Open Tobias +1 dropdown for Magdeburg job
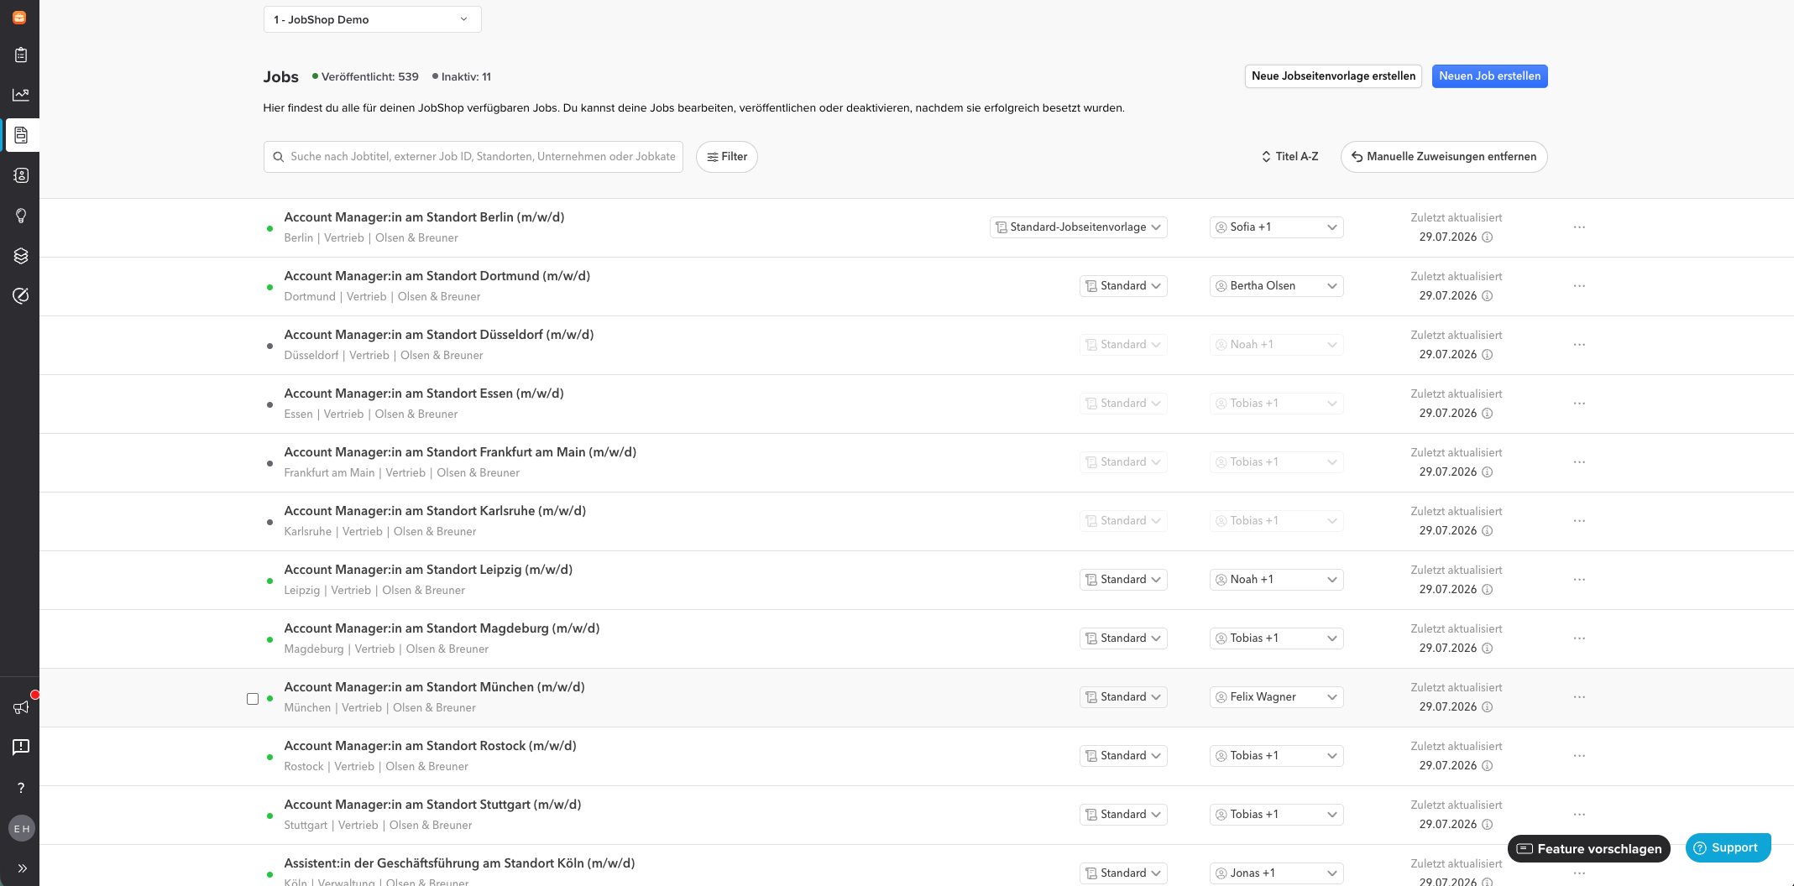The width and height of the screenshot is (1794, 886). click(x=1276, y=638)
